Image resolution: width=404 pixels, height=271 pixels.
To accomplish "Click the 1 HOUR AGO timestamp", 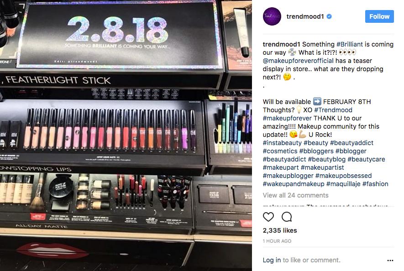I will 277,241.
